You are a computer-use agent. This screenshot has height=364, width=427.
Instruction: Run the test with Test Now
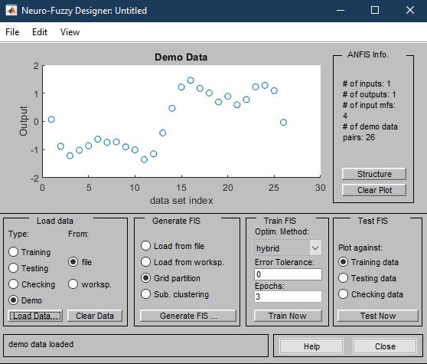click(378, 316)
